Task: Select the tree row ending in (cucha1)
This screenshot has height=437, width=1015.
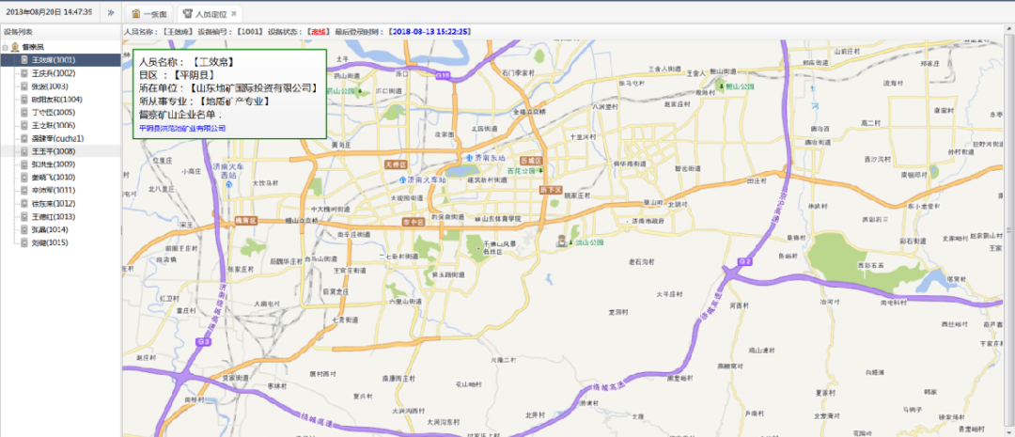Action: click(61, 138)
